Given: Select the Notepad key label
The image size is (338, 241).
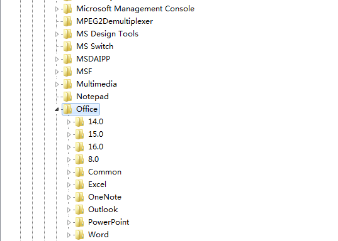Looking at the screenshot, I should 93,97.
